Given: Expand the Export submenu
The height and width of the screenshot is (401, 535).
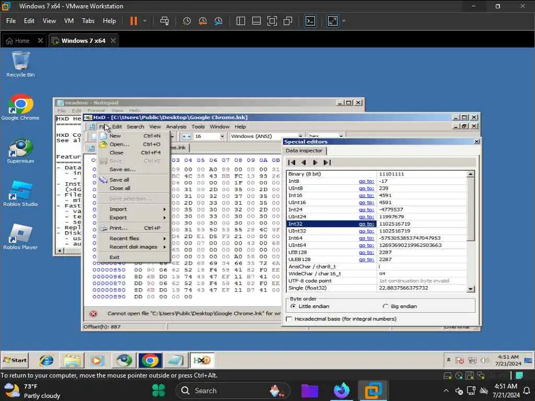Looking at the screenshot, I should coord(133,218).
